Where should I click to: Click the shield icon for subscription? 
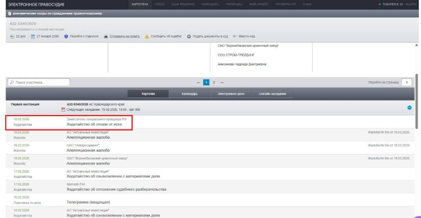[66, 36]
